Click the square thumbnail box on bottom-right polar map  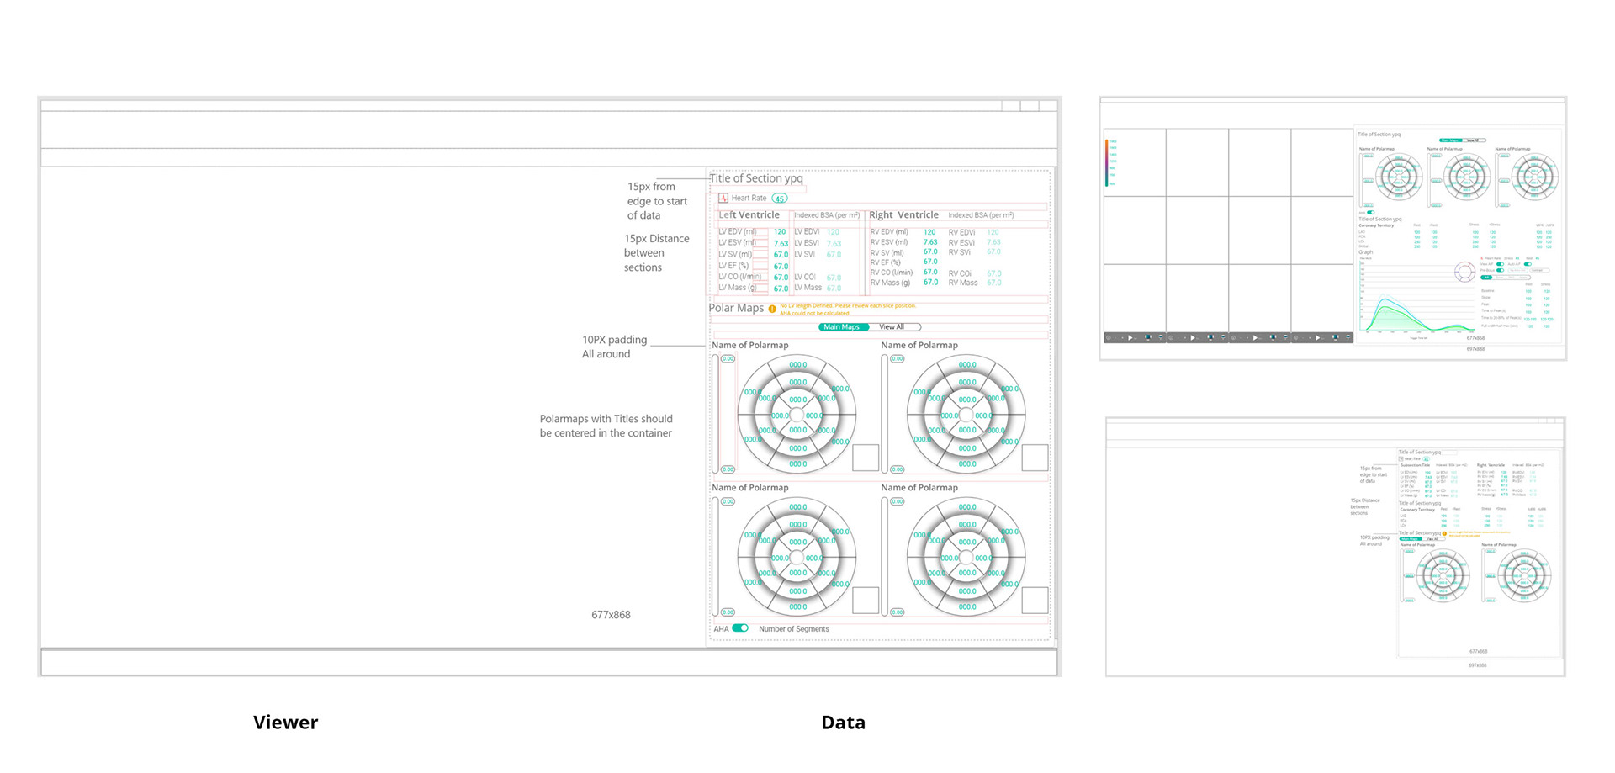1035,601
